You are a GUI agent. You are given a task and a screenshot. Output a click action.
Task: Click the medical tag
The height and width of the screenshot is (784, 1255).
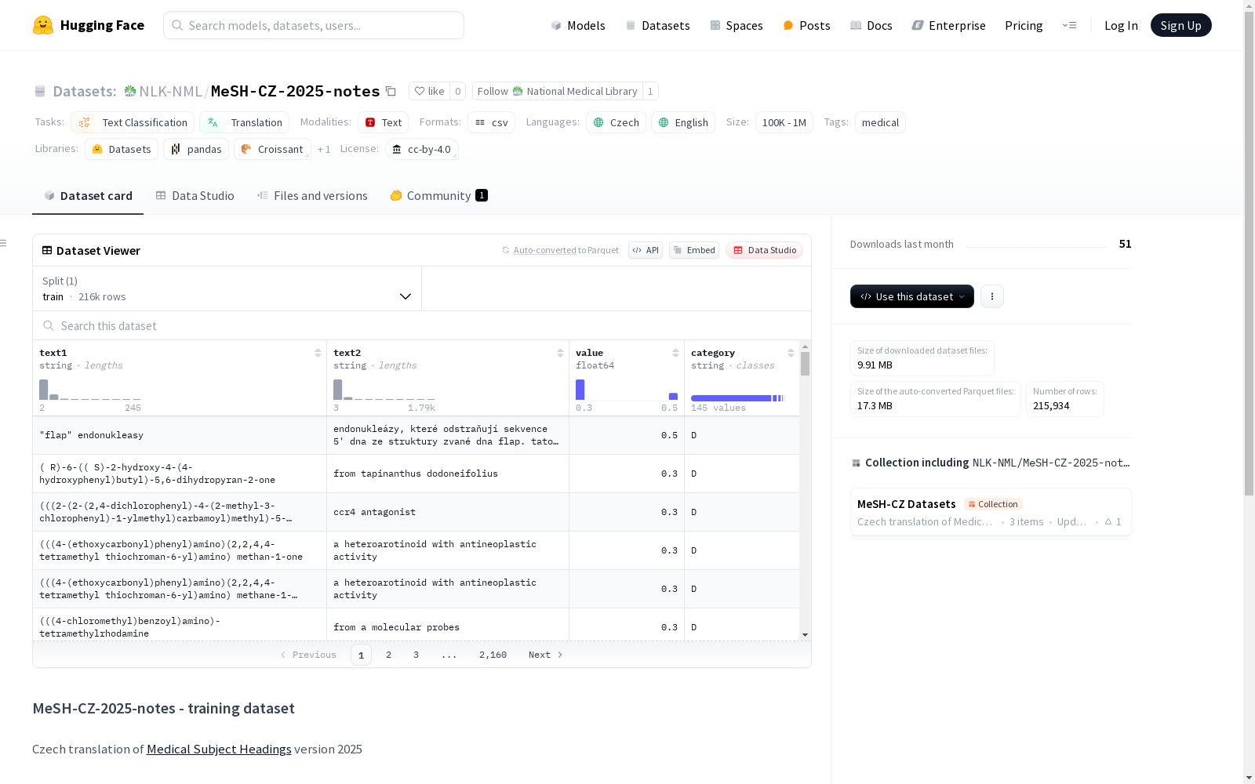[x=880, y=122]
